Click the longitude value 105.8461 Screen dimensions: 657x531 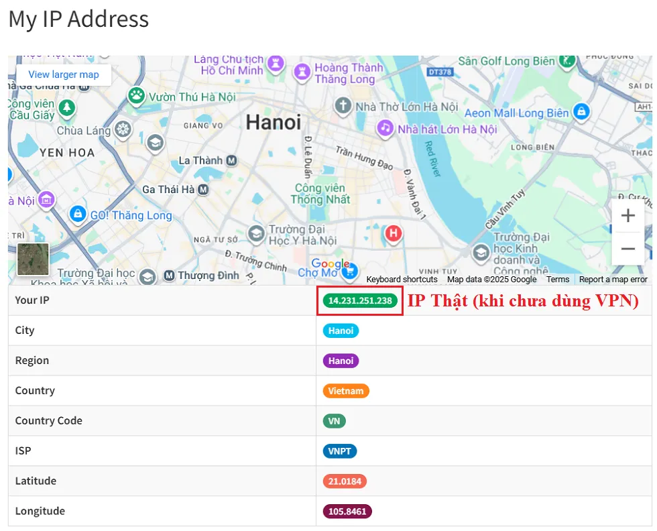coord(347,512)
